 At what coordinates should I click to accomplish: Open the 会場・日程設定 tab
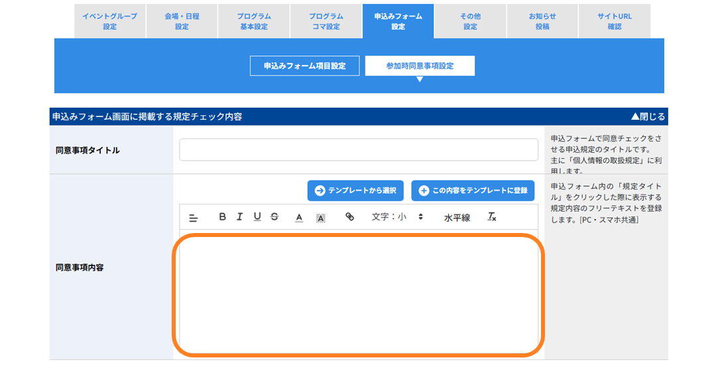182,21
